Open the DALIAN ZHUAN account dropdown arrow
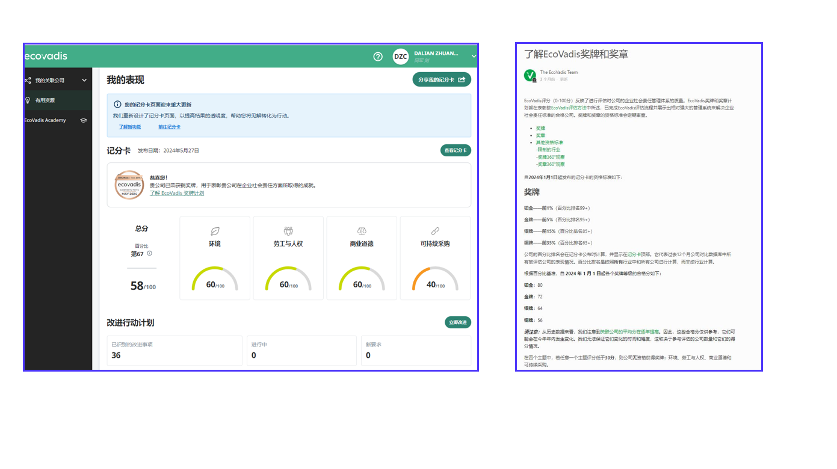Screen dimensions: 837x469 474,57
